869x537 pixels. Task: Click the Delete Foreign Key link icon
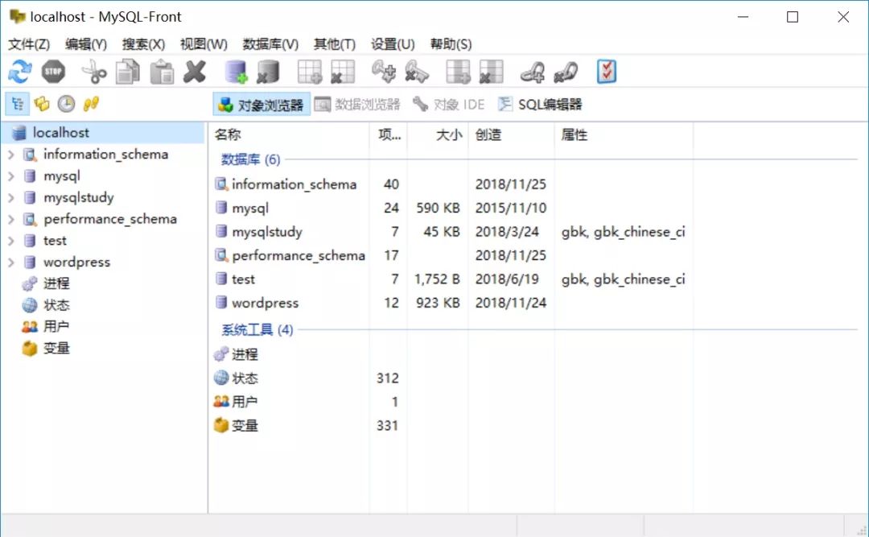566,72
